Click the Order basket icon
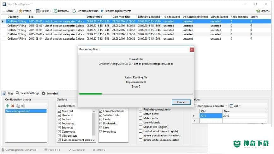Viewport: 274px width, 154px height. [x=258, y=11]
